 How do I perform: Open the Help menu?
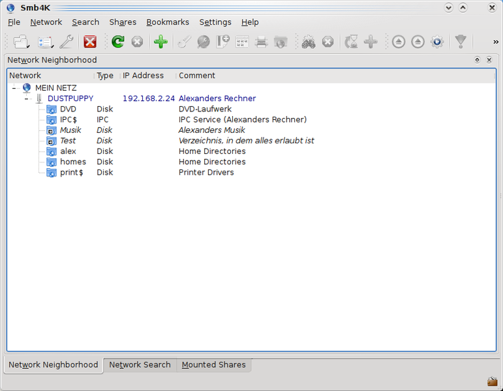click(x=250, y=22)
